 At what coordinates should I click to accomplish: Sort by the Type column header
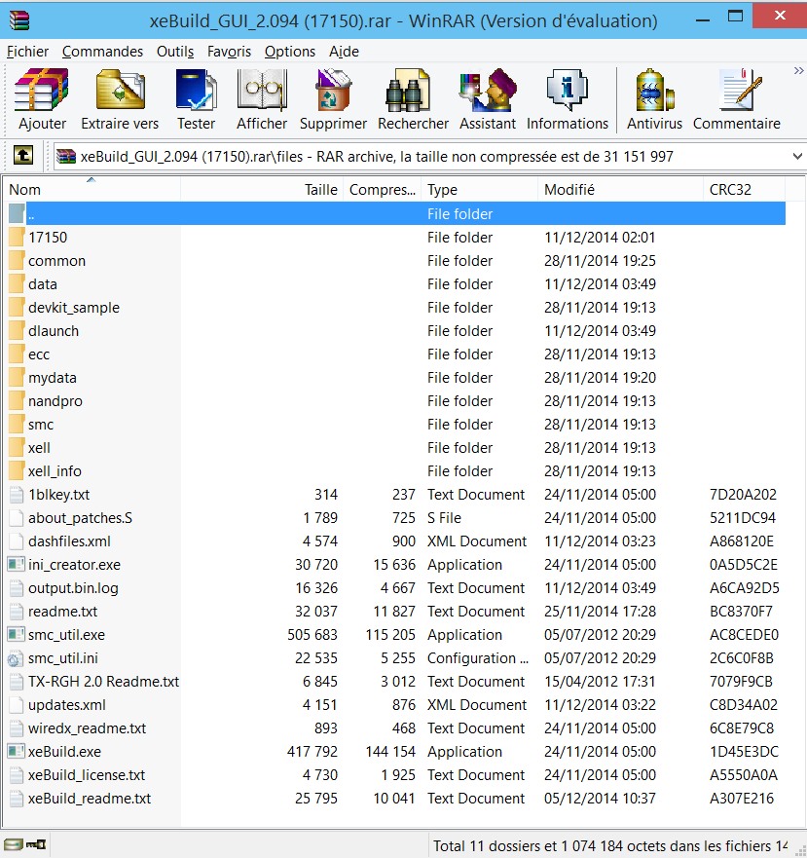click(479, 189)
